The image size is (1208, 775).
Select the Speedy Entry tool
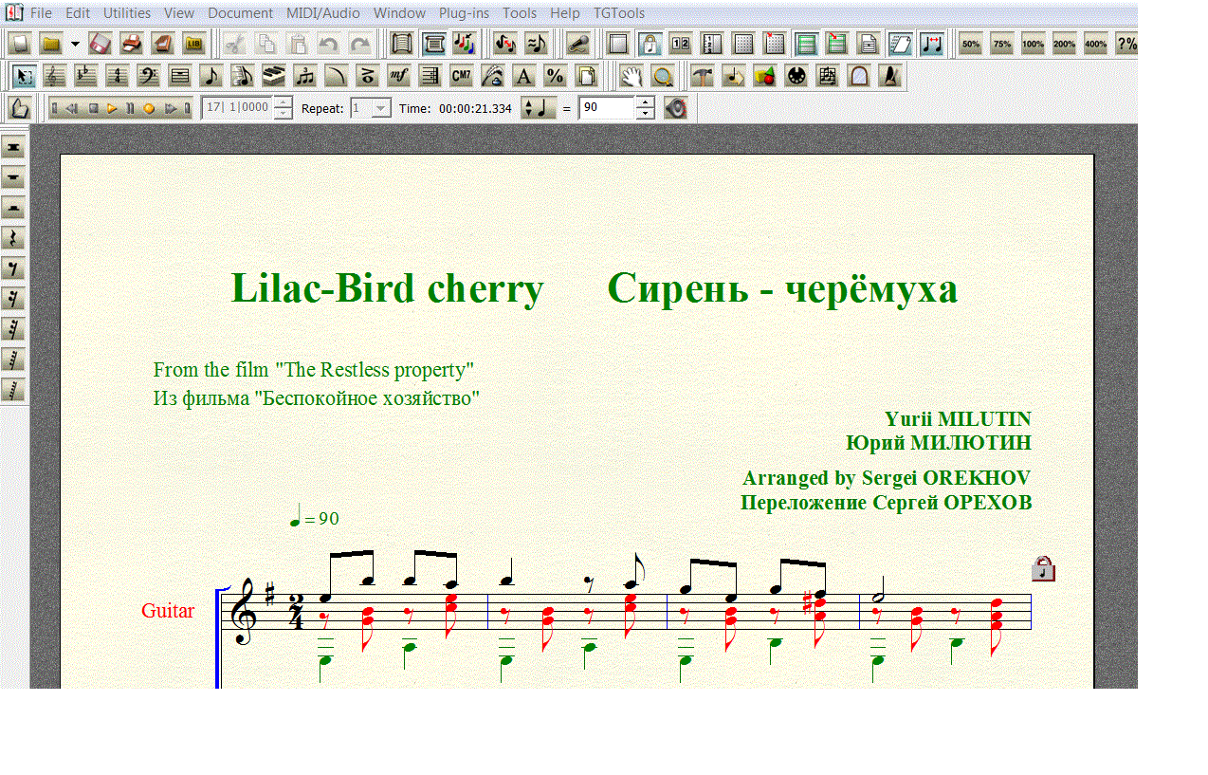(243, 76)
